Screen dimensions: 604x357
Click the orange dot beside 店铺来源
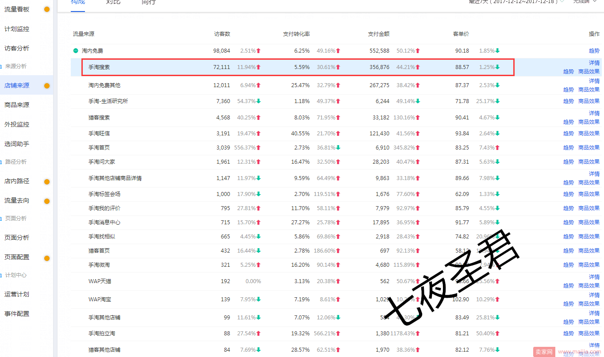47,86
